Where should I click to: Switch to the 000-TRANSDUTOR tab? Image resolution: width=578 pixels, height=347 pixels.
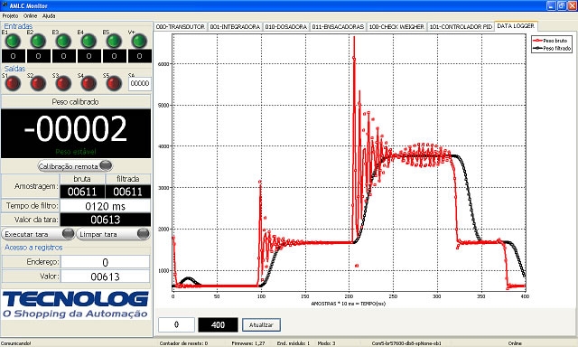[x=181, y=27]
